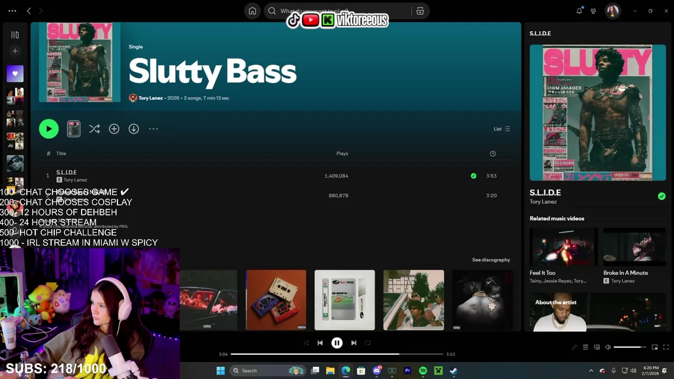Click the large S.L.I.D.E cover in Now Playing panel
The width and height of the screenshot is (674, 379).
598,113
